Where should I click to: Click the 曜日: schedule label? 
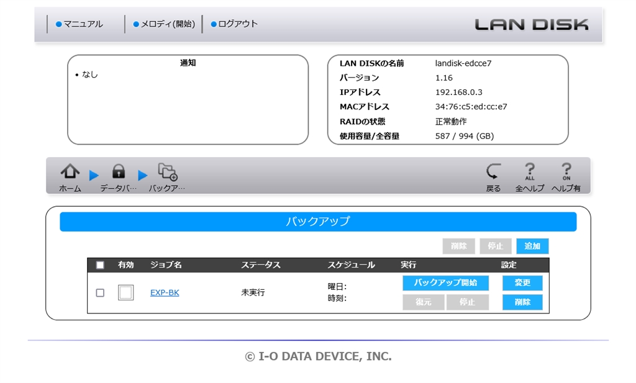337,287
